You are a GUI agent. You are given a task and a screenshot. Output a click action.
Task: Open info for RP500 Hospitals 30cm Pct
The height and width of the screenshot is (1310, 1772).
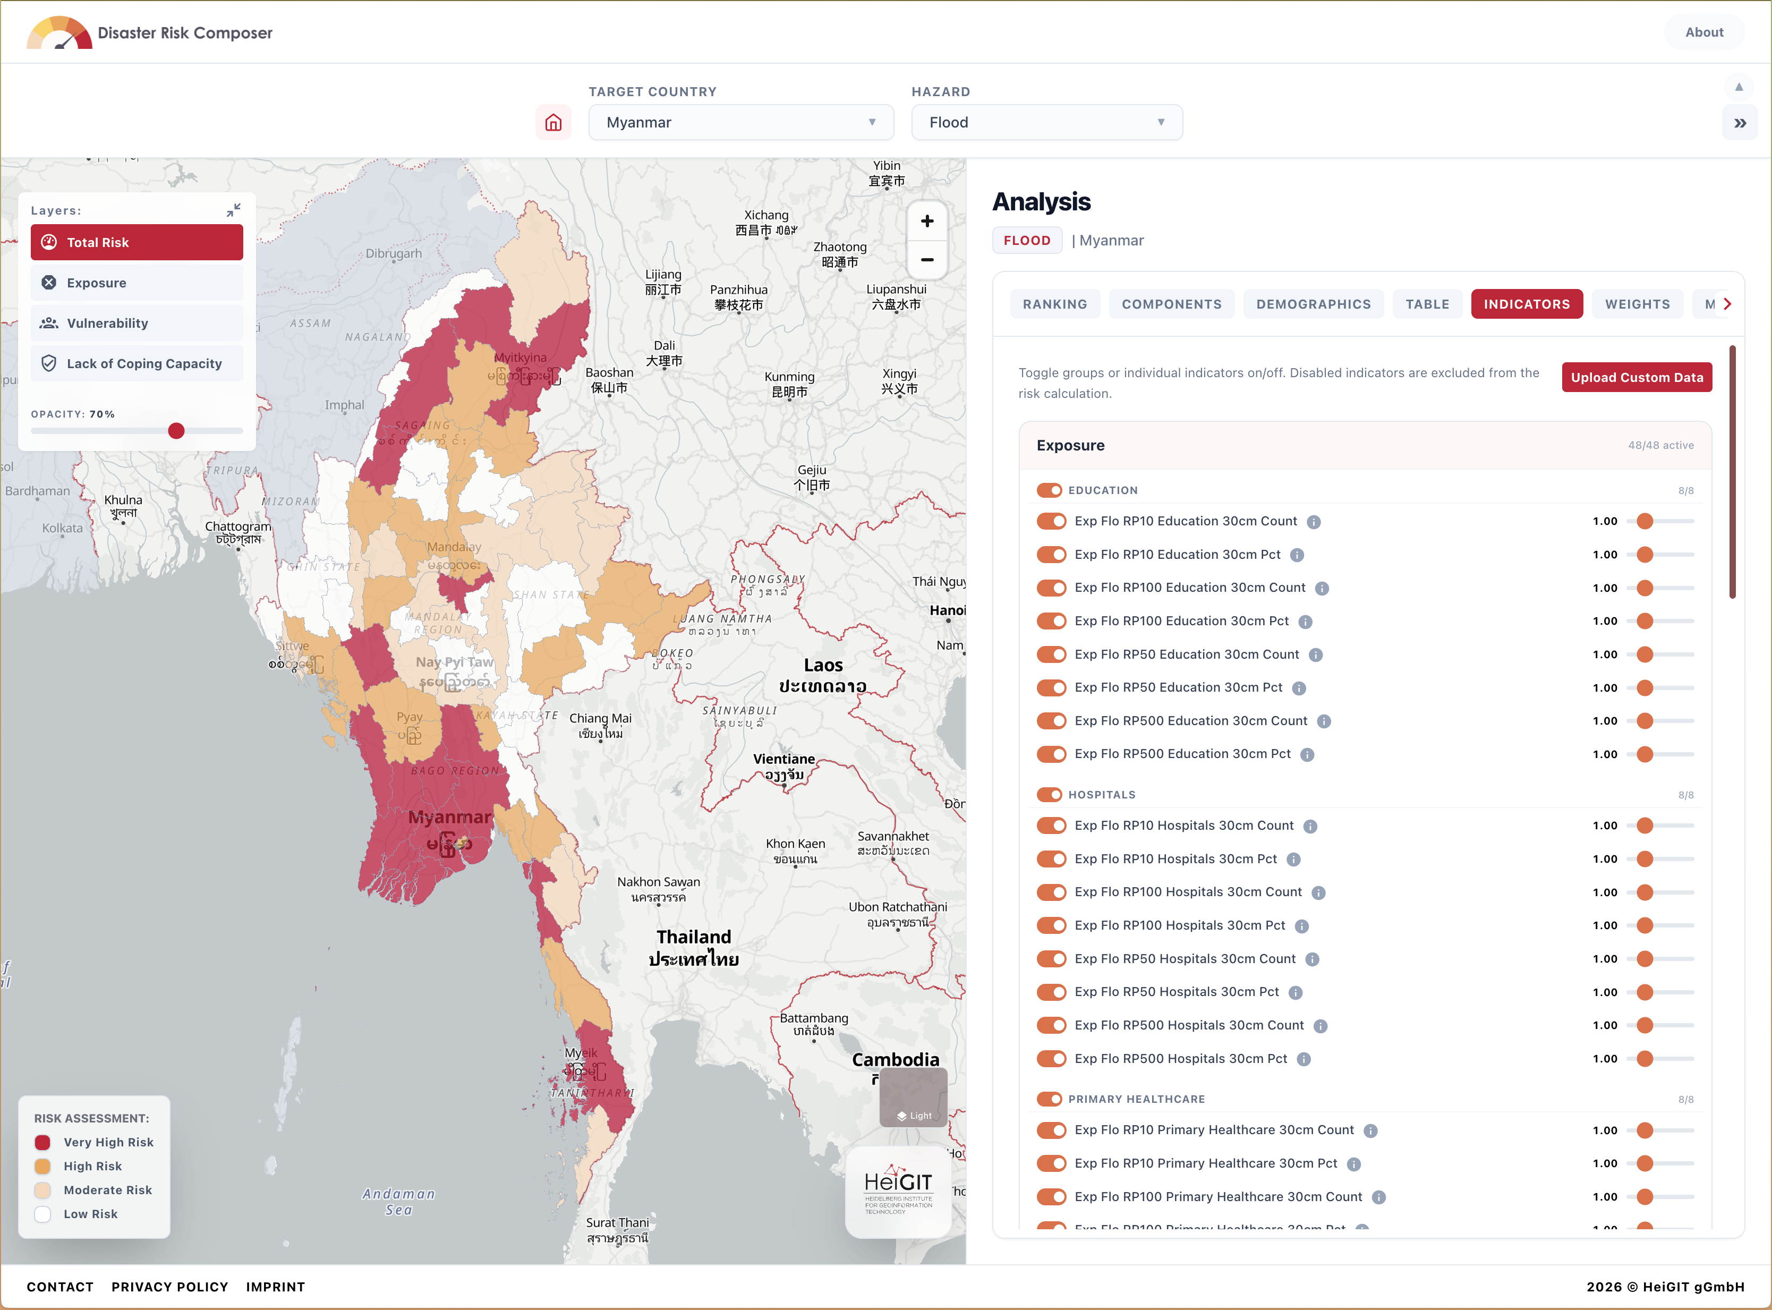[x=1304, y=1059]
